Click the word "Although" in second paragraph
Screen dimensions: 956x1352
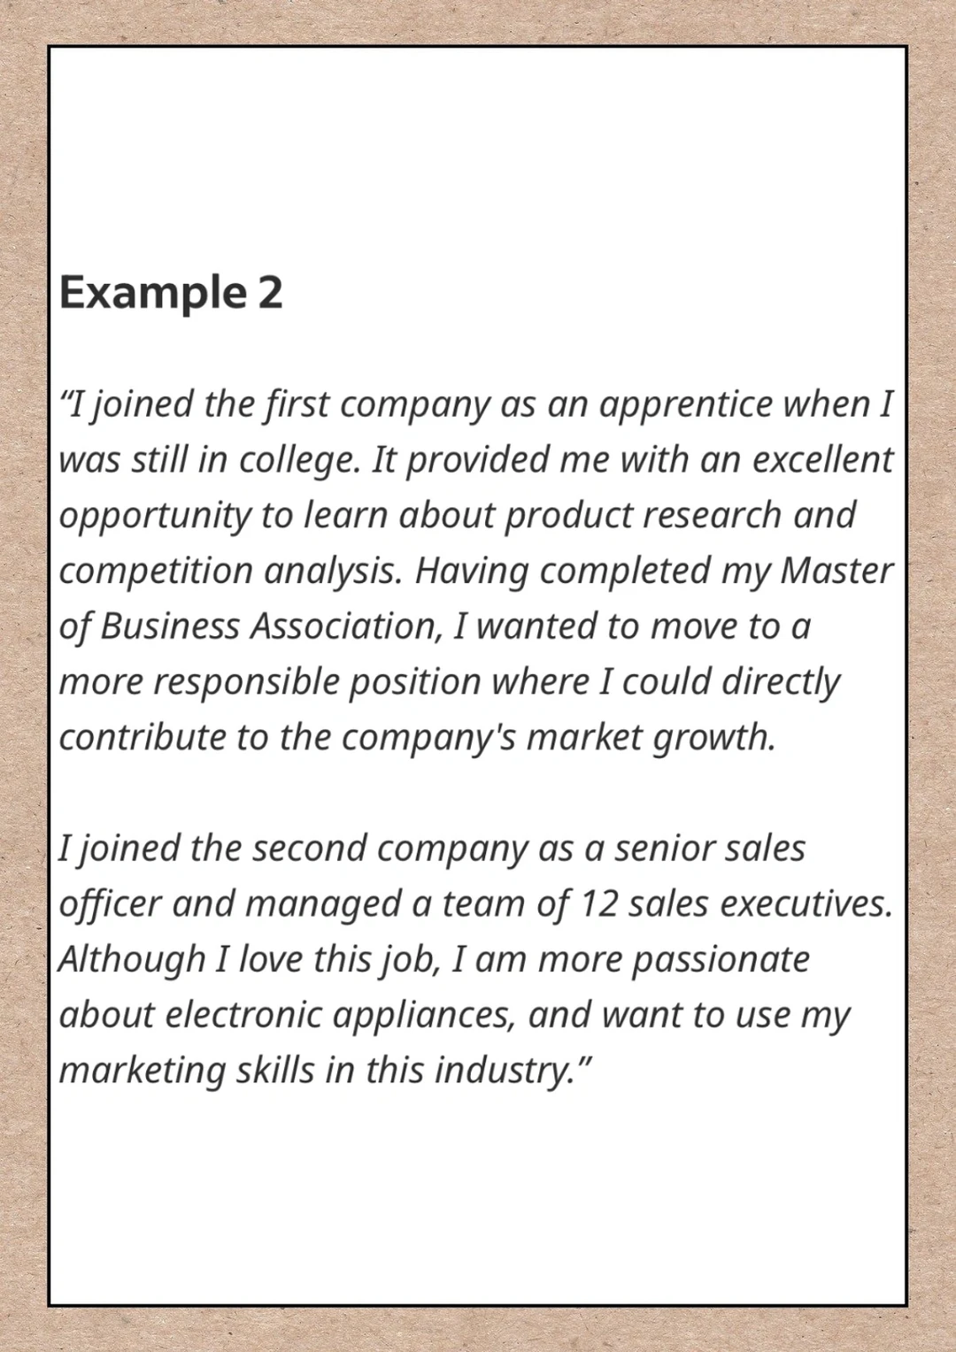pos(132,960)
